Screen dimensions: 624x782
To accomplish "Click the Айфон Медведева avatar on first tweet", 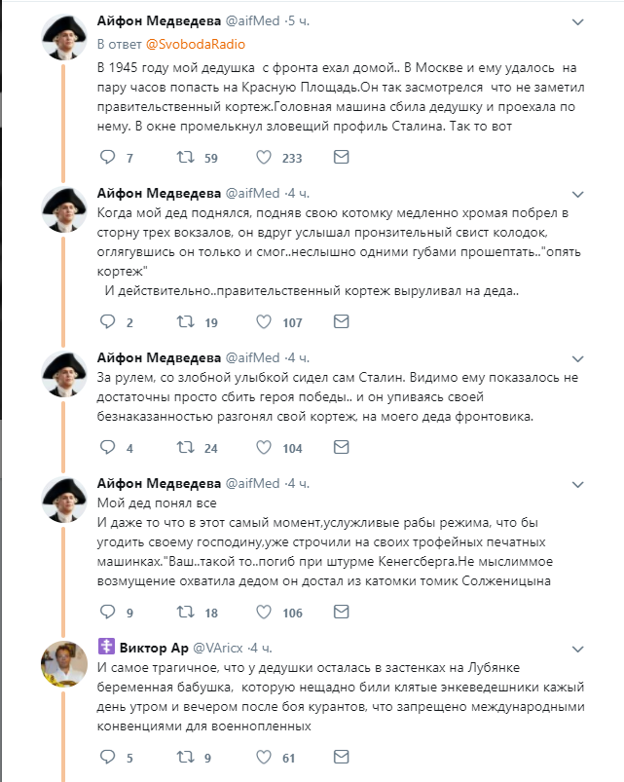I will coord(64,37).
